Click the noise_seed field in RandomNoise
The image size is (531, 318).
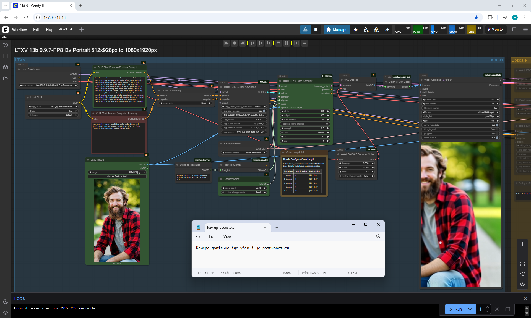click(x=244, y=188)
